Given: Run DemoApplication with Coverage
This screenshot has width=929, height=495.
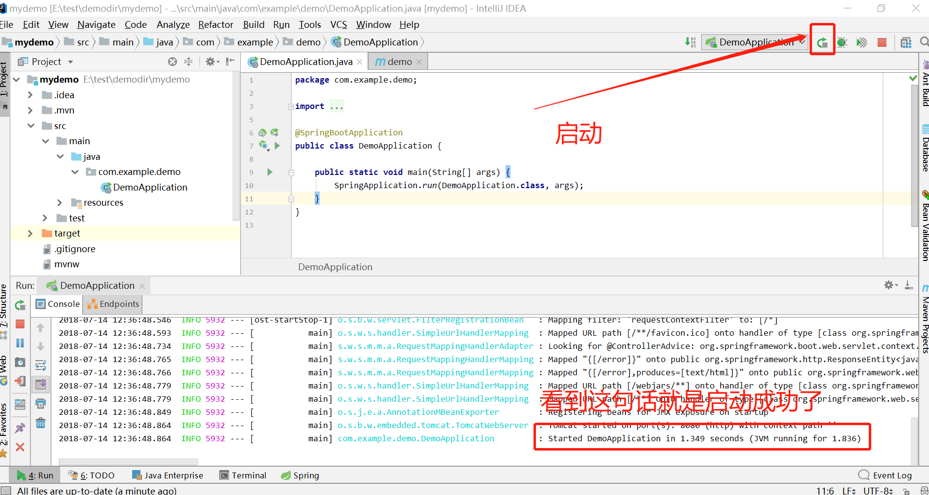Looking at the screenshot, I should pos(862,43).
